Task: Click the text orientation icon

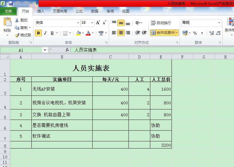Action: pyautogui.click(x=137, y=23)
